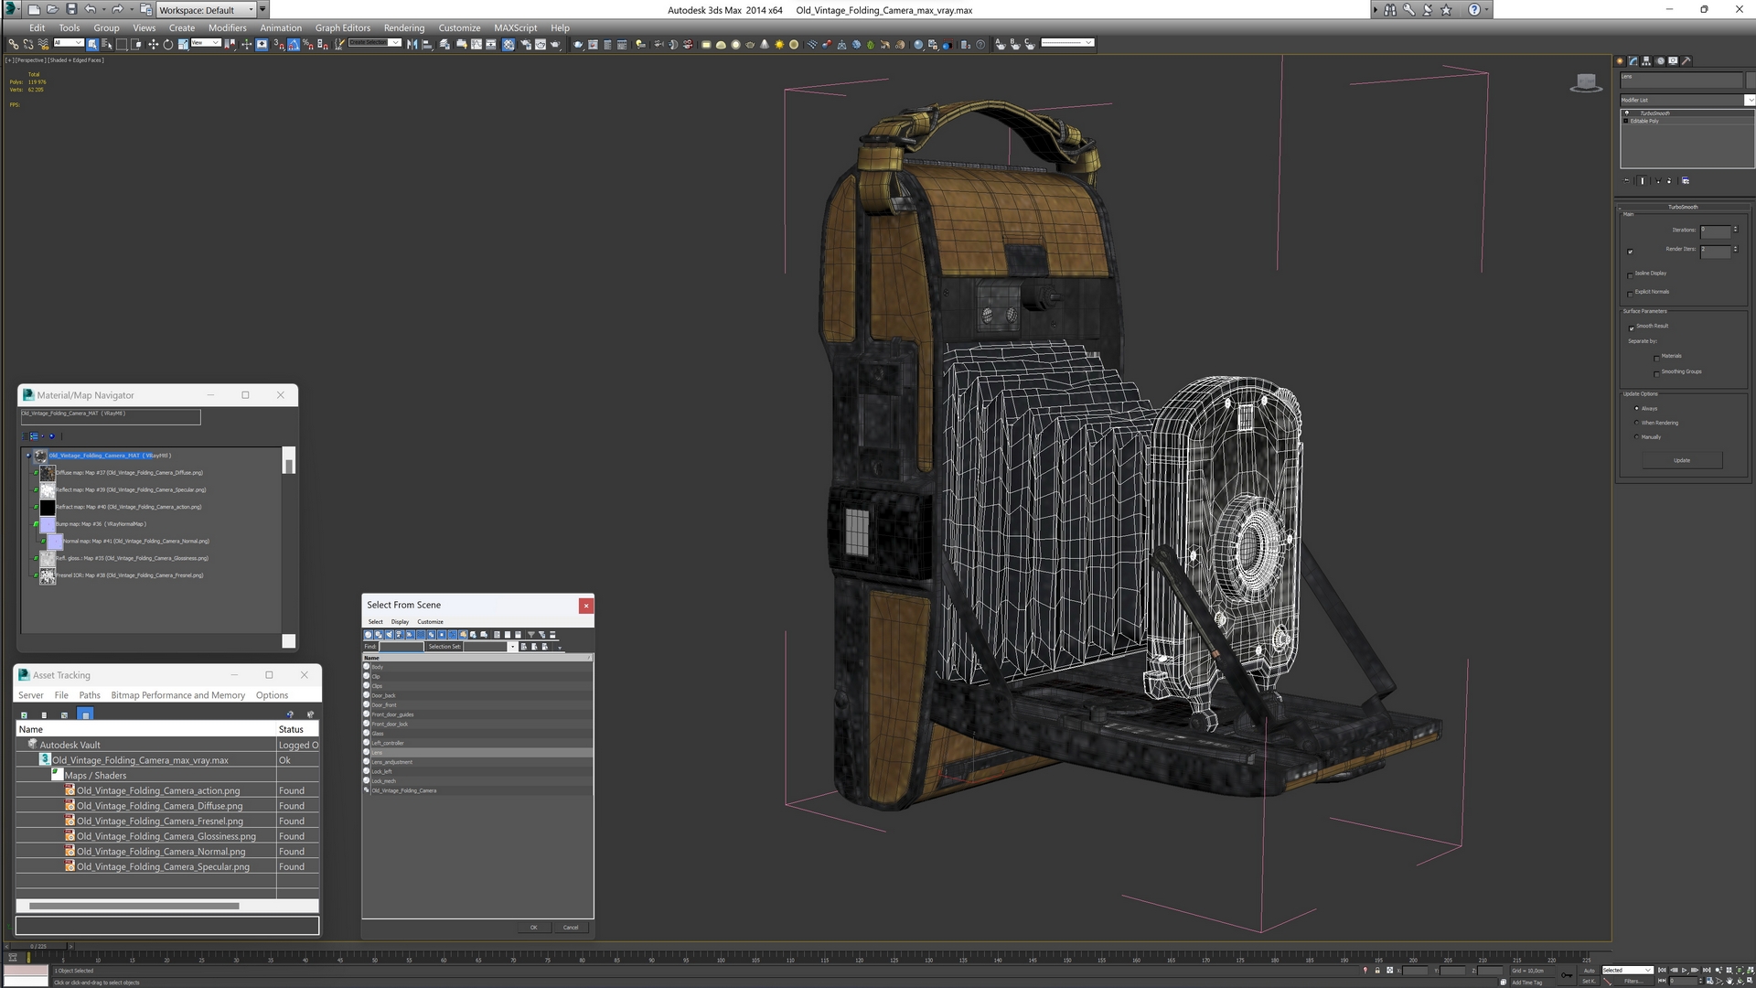Collapse the TurboSmooth rollout header

pyautogui.click(x=1683, y=207)
